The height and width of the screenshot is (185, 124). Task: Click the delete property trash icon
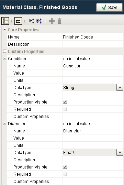[x=59, y=21]
